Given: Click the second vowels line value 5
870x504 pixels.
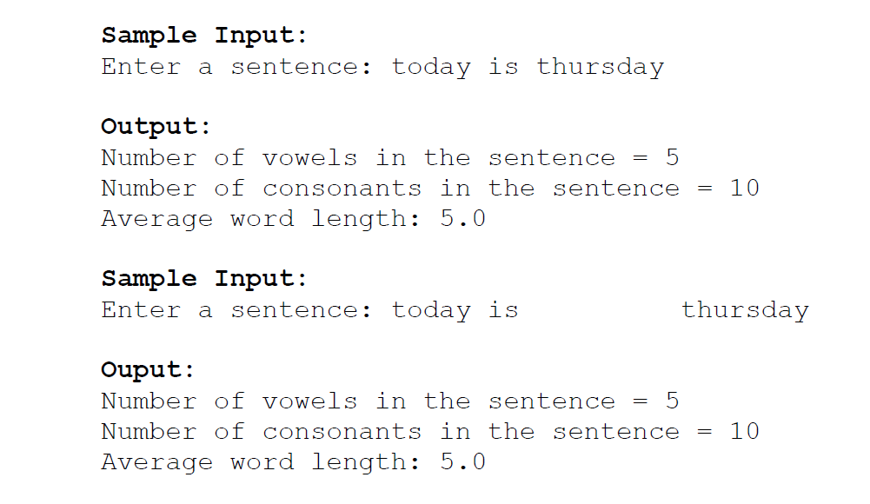Looking at the screenshot, I should pyautogui.click(x=673, y=401).
